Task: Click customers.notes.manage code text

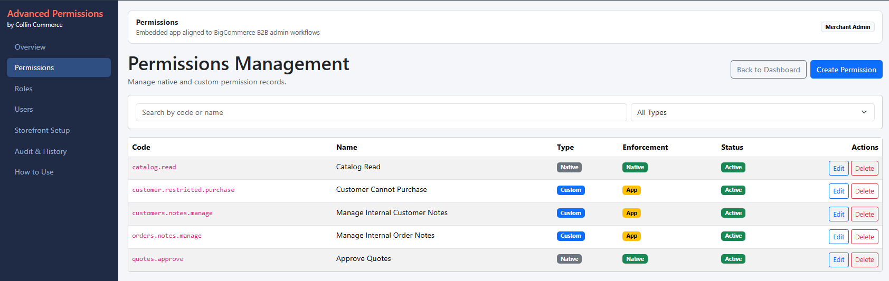Action: click(172, 213)
